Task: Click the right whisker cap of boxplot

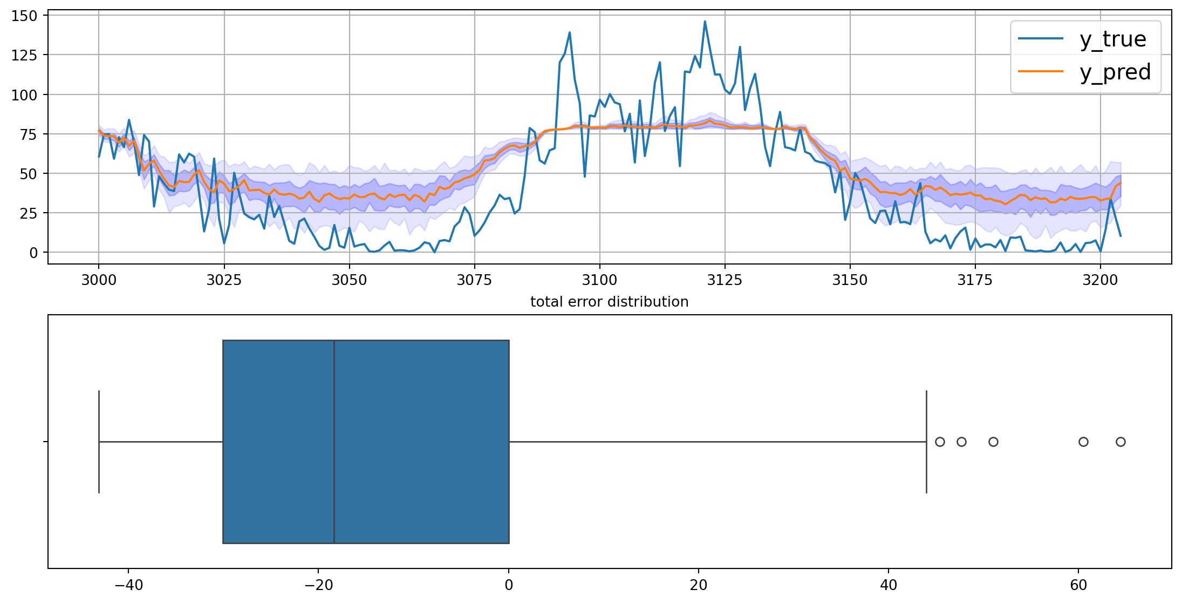Action: pyautogui.click(x=926, y=442)
